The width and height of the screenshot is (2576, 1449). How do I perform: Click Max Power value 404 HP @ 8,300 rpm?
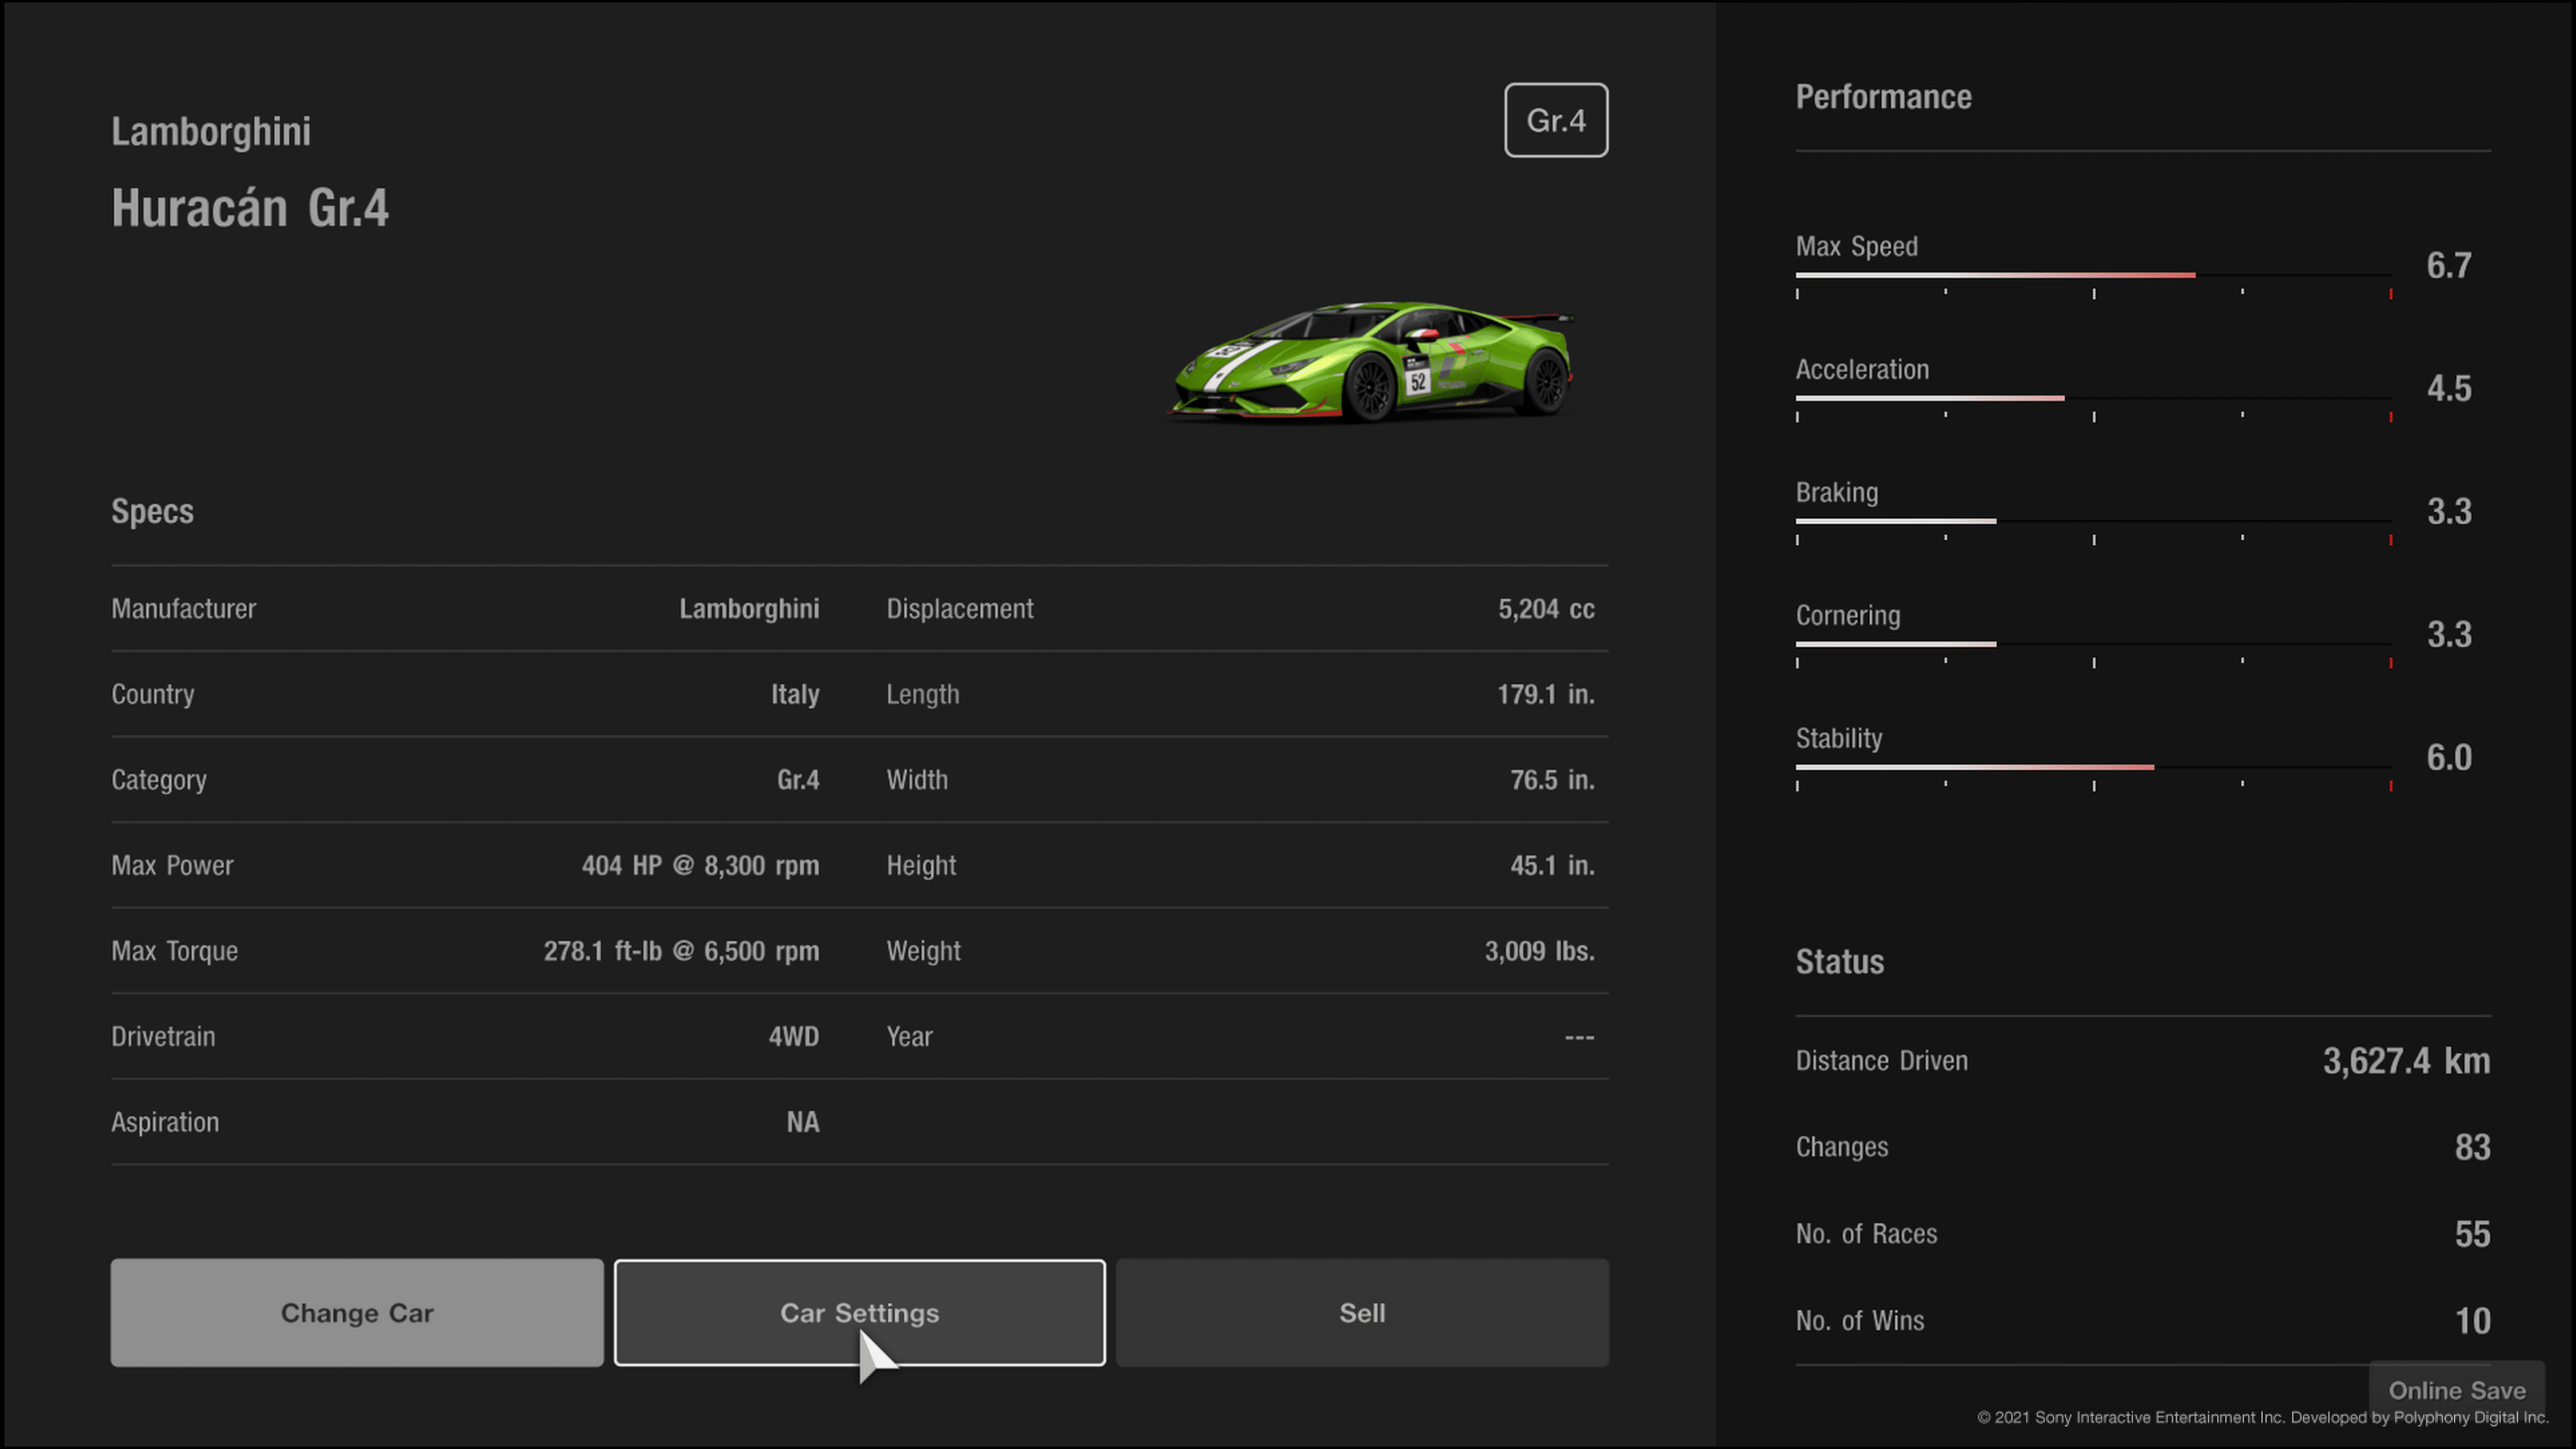point(700,865)
